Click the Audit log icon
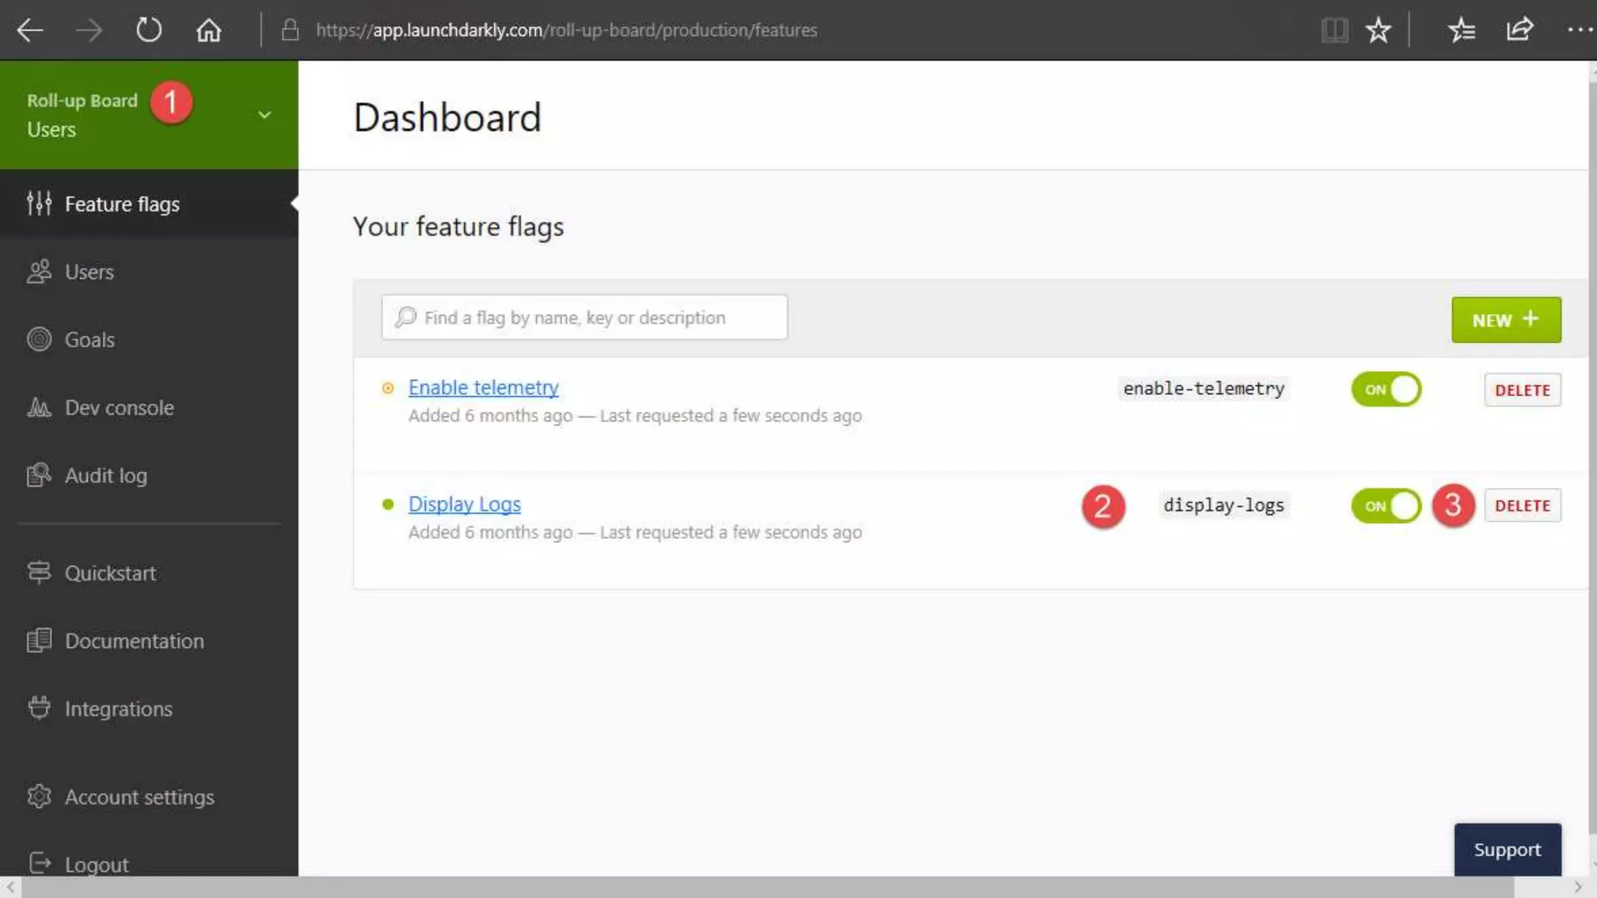Viewport: 1597px width, 898px height. coord(39,475)
